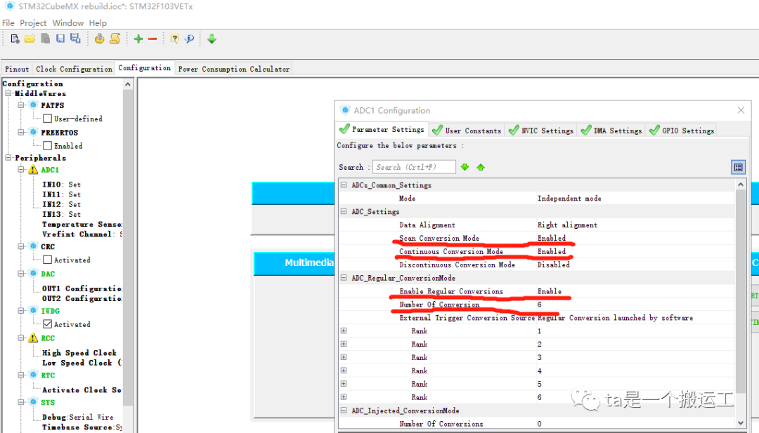This screenshot has width=759, height=433.
Task: Click the Generate Code gear icon
Action: coord(99,39)
